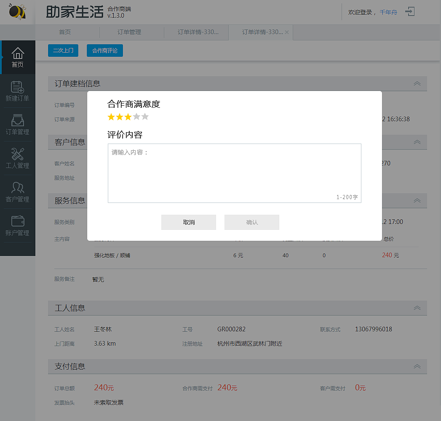Screen dimensions: 441x421
Task: Click the 评价内容 comment text area
Action: pos(234,173)
